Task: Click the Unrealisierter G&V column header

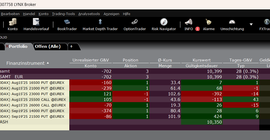Action: tap(90, 60)
